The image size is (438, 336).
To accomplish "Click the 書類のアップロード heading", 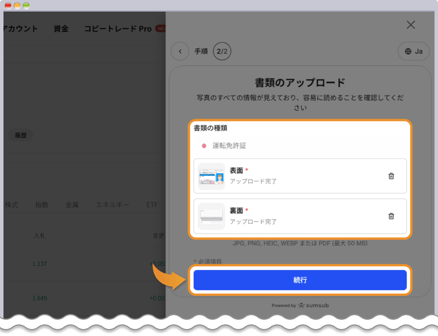I will pos(300,83).
